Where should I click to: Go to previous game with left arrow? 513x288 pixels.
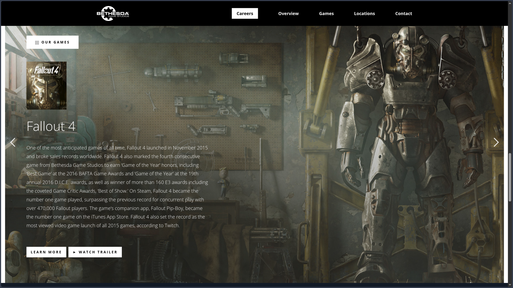(x=13, y=142)
